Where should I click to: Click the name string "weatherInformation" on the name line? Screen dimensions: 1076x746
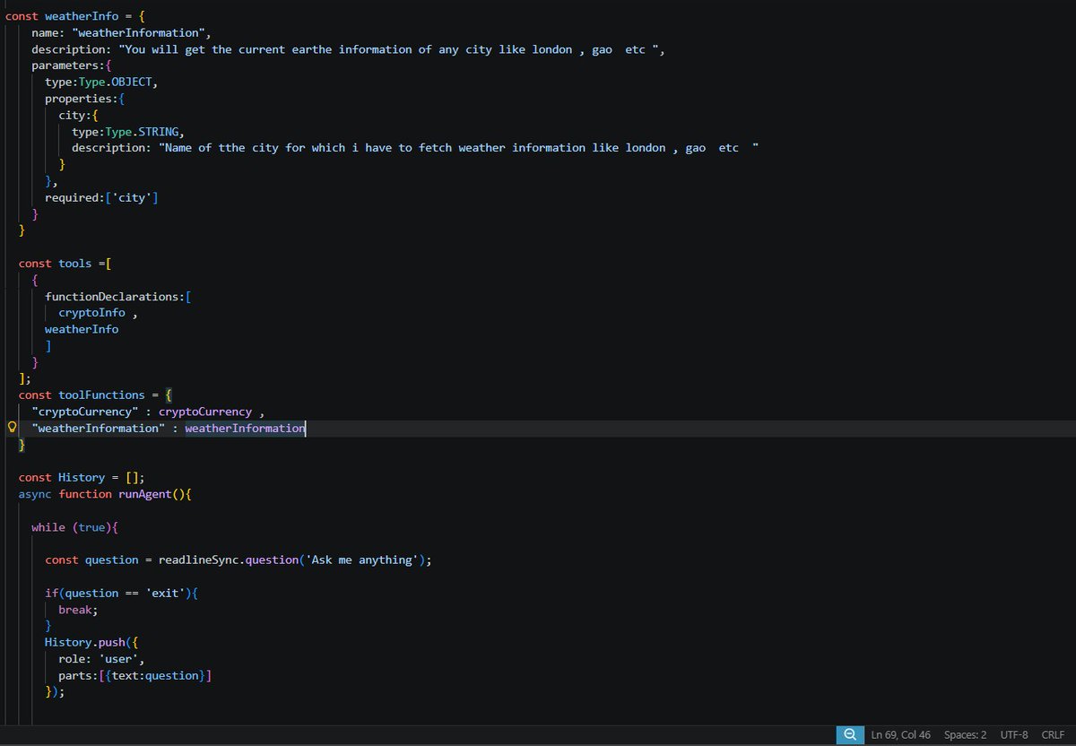click(x=140, y=32)
